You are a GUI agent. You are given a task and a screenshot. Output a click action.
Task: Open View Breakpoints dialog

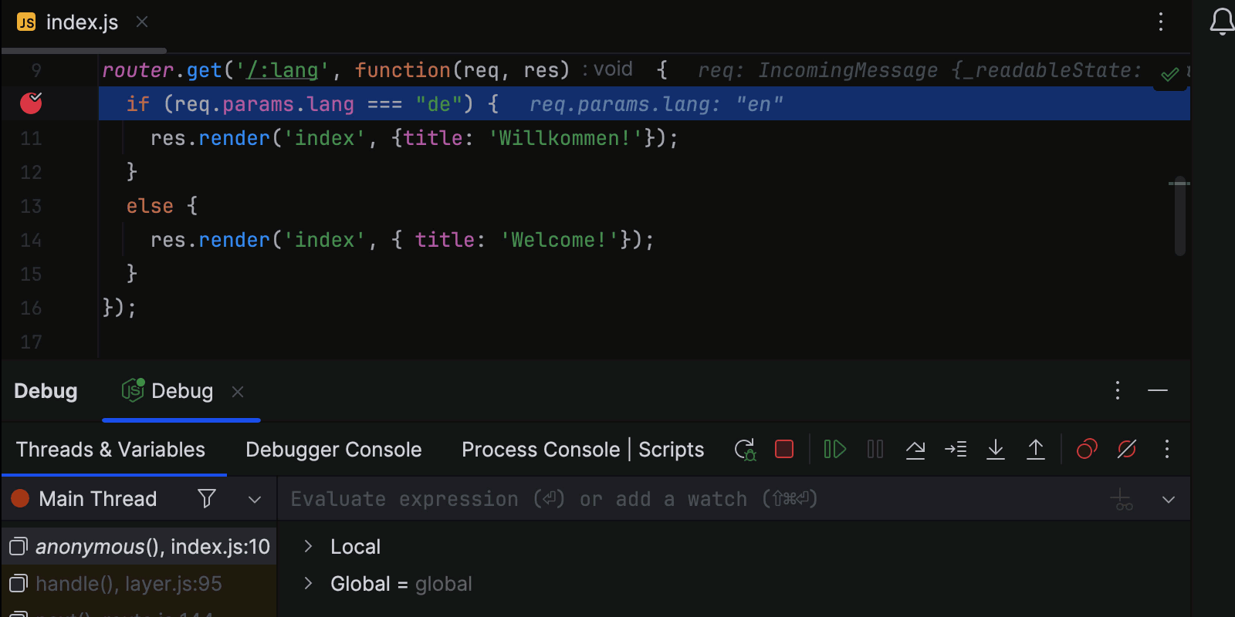(1087, 449)
